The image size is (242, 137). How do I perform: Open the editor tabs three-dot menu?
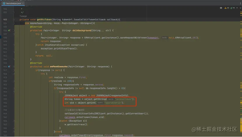point(240,3)
